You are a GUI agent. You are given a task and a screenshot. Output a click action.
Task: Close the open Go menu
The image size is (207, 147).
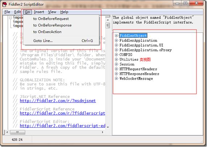pos(28,12)
